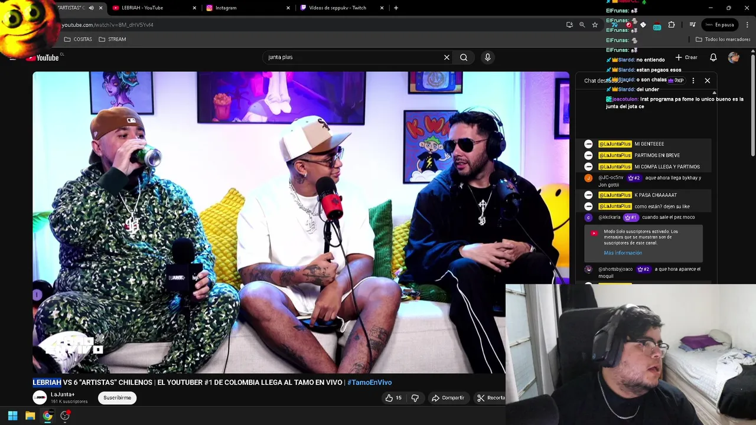Image resolution: width=756 pixels, height=425 pixels.
Task: Click the 'En pausa' profile button
Action: click(x=719, y=25)
